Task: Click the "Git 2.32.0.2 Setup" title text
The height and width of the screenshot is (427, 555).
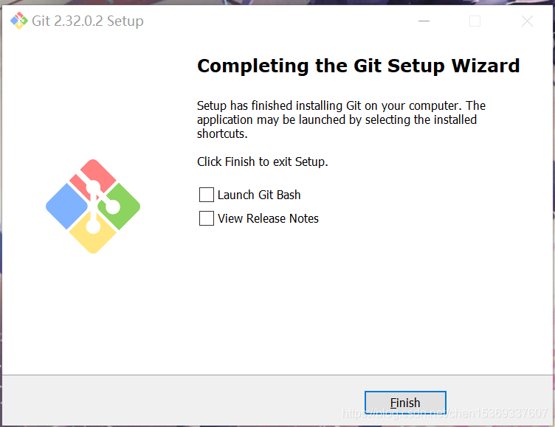Action: tap(87, 21)
